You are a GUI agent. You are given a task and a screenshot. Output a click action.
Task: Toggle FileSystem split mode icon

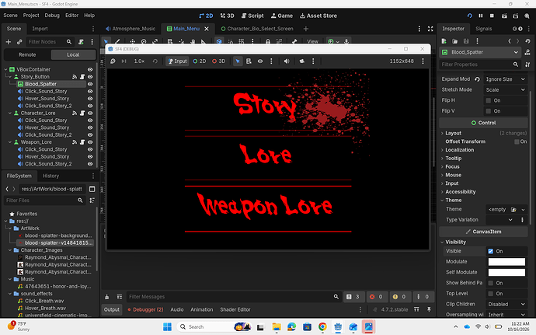92,189
